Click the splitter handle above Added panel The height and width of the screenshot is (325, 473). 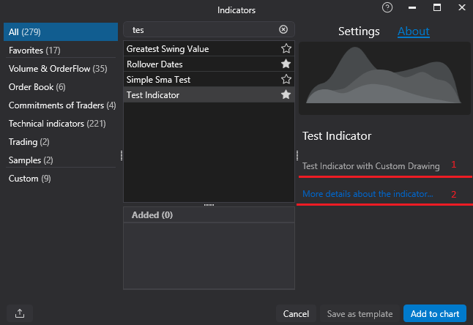pos(209,205)
